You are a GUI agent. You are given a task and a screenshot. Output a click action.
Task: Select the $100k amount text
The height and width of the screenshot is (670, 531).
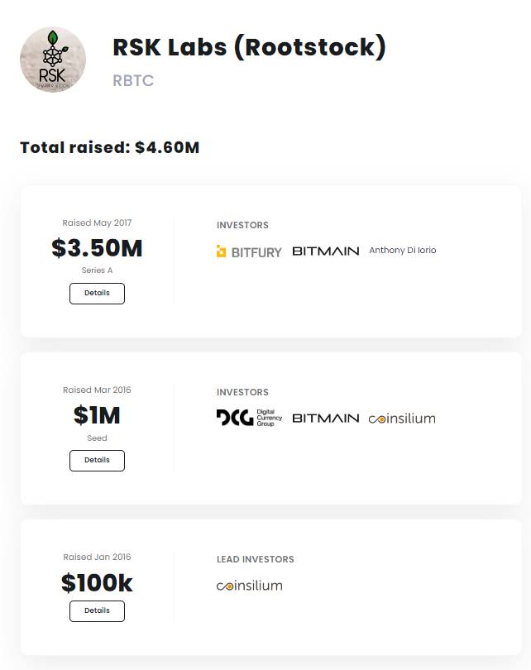pos(97,582)
